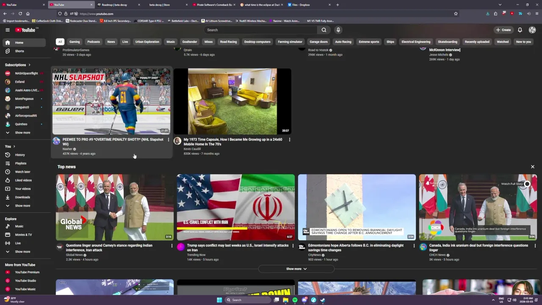Image resolution: width=542 pixels, height=305 pixels.
Task: Click the Create button
Action: click(x=503, y=30)
